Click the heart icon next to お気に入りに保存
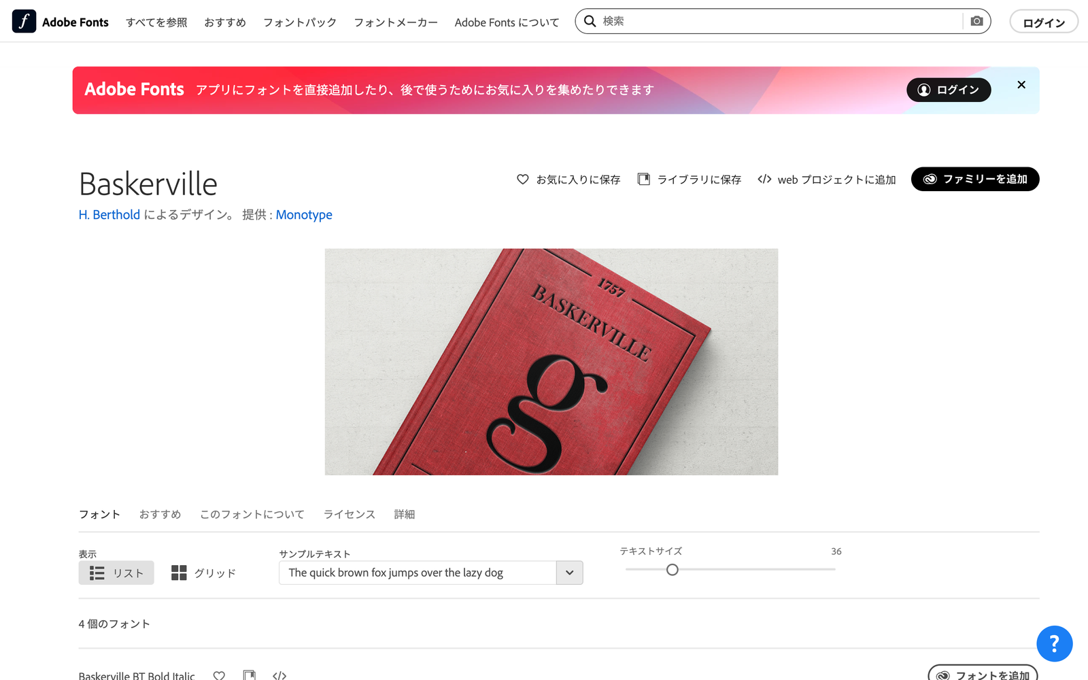1088x680 pixels. pyautogui.click(x=522, y=180)
